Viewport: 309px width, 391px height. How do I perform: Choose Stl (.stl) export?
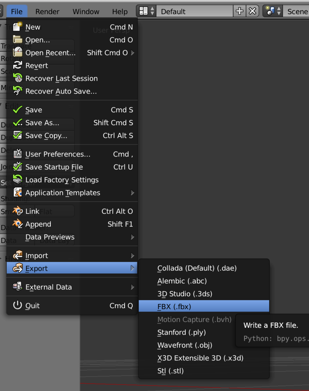pyautogui.click(x=204, y=371)
